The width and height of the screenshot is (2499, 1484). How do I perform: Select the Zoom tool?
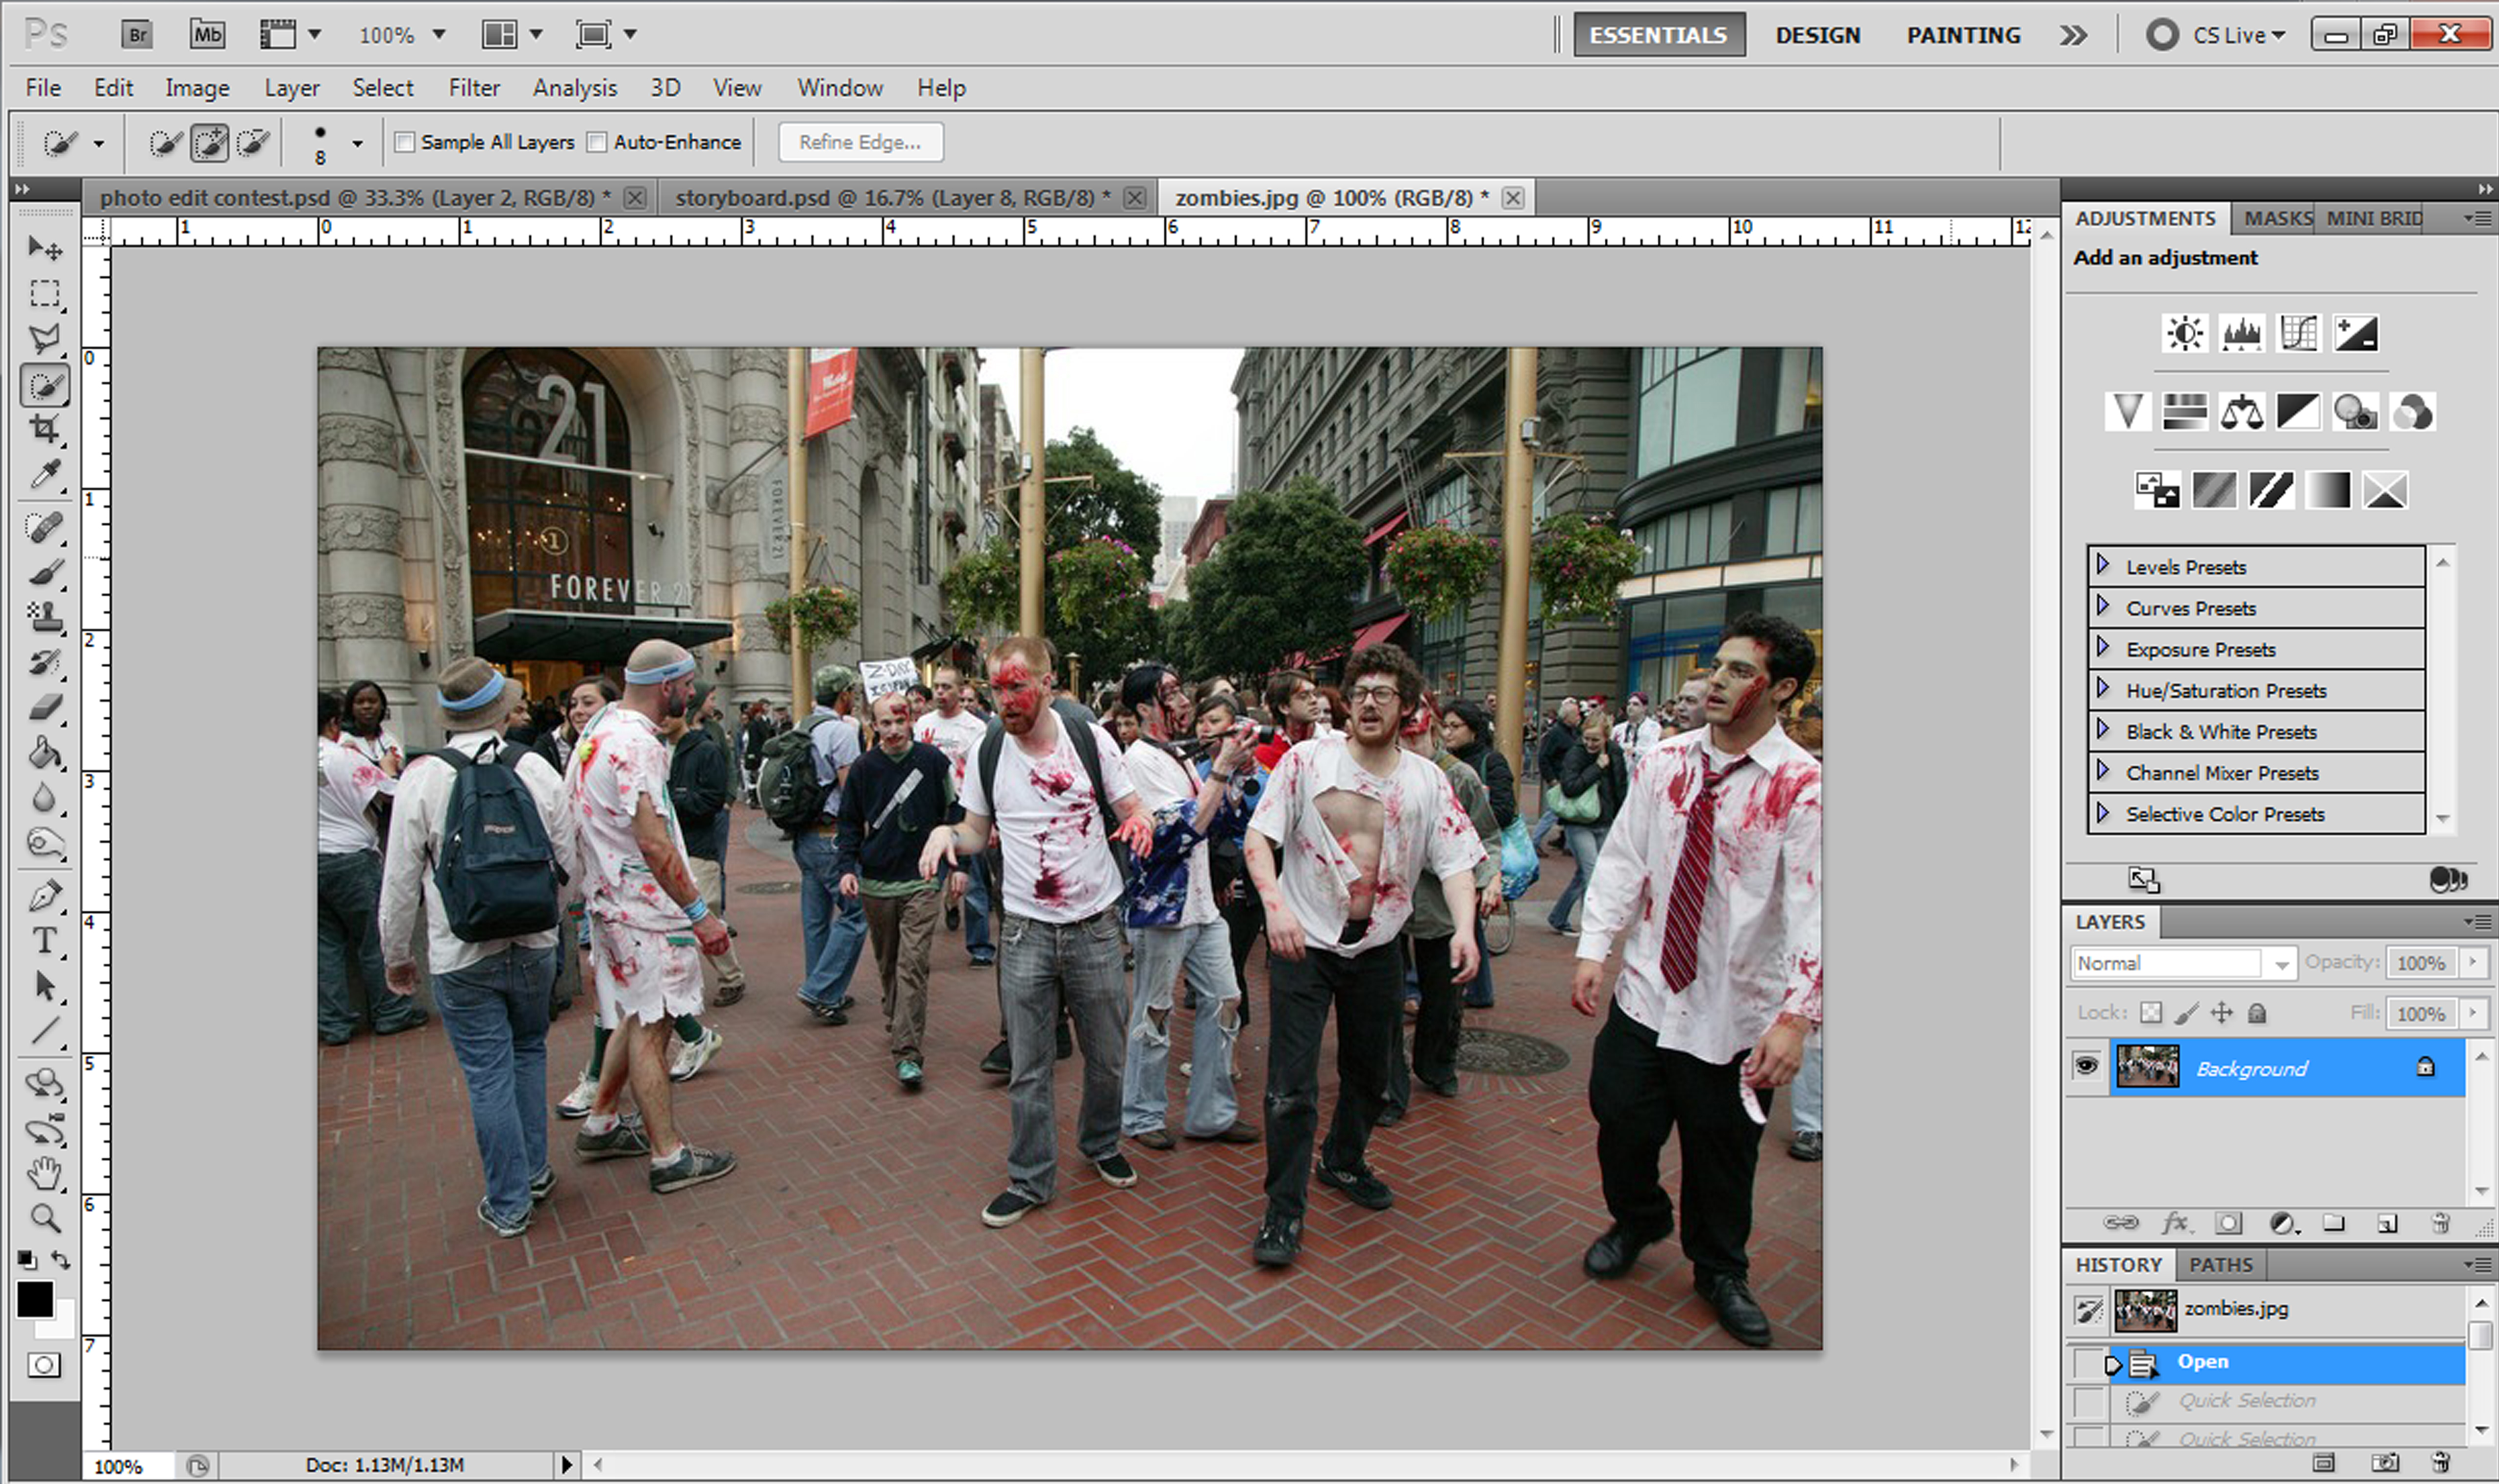(45, 1218)
